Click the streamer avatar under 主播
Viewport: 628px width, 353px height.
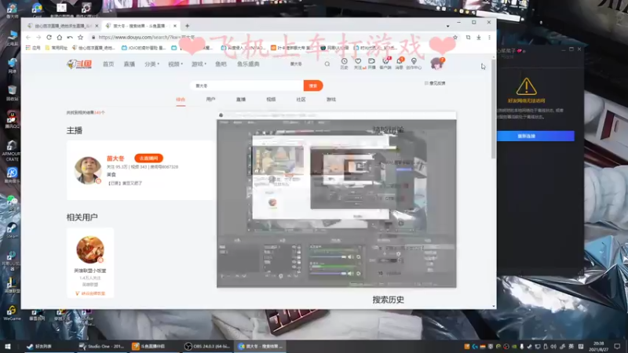88,170
